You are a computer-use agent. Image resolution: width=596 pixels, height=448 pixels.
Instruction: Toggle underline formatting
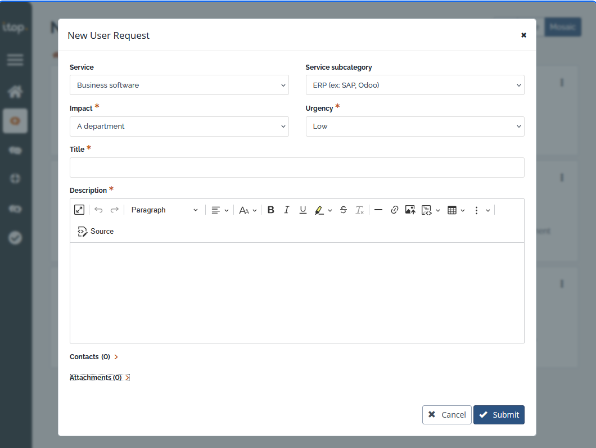(x=302, y=210)
